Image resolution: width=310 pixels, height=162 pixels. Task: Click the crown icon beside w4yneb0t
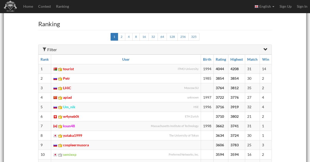point(60,117)
